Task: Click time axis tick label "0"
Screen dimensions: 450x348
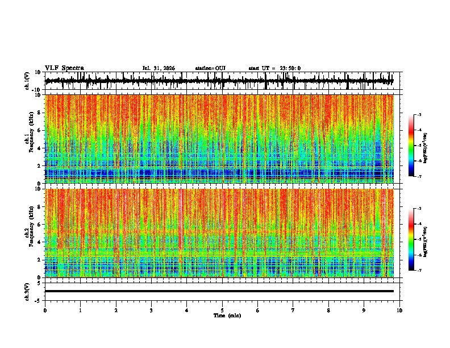Action: click(x=45, y=310)
